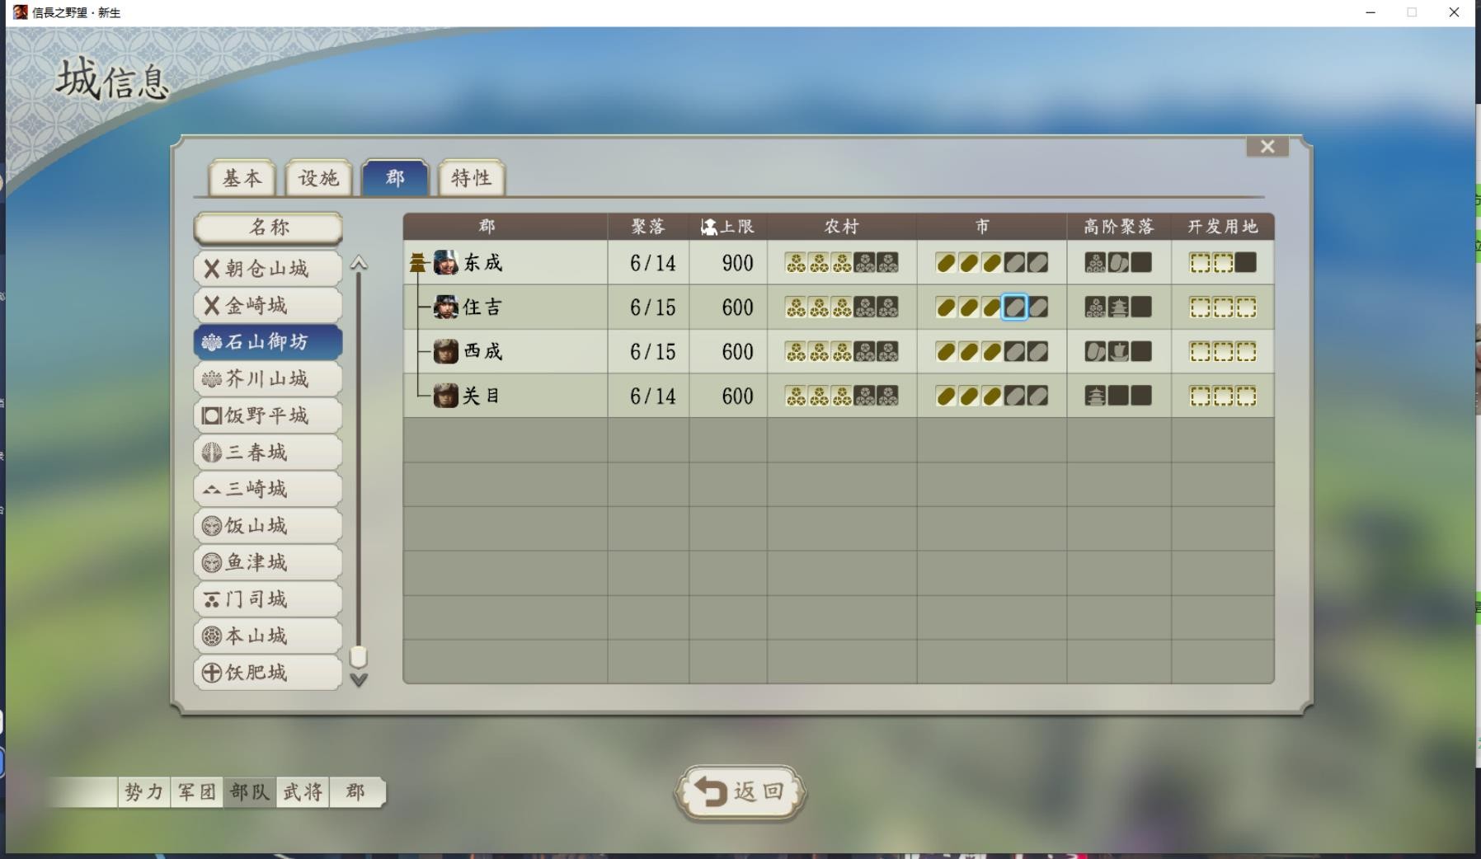Click castle list scroll down arrow
Viewport: 1481px width, 859px height.
(359, 680)
